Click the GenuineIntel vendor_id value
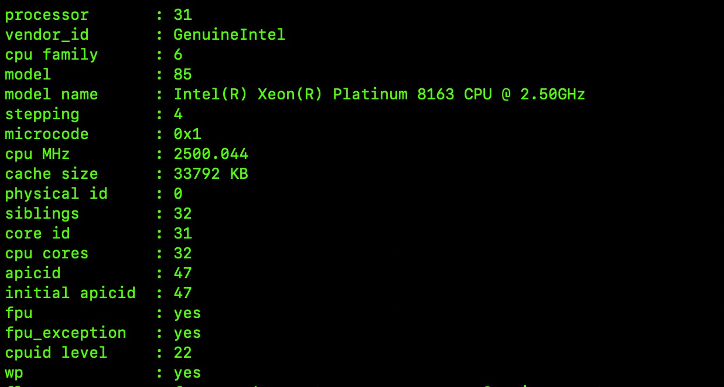 pyautogui.click(x=229, y=34)
